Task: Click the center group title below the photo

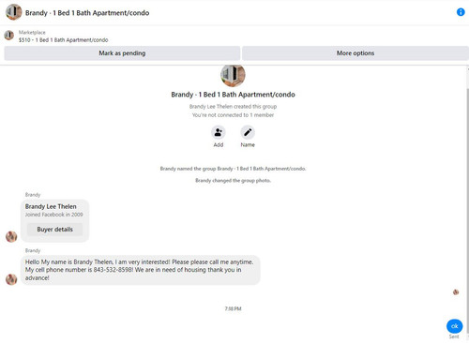Action: point(233,95)
